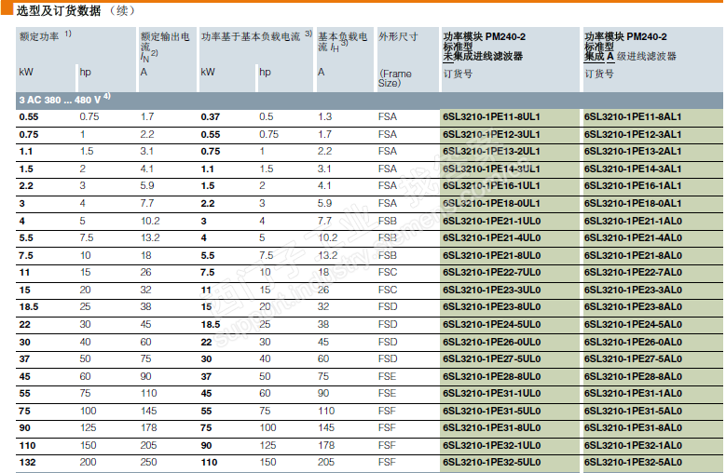Select order number 6SL3210-1PE28-8AL0
726x473 pixels.
[633, 377]
